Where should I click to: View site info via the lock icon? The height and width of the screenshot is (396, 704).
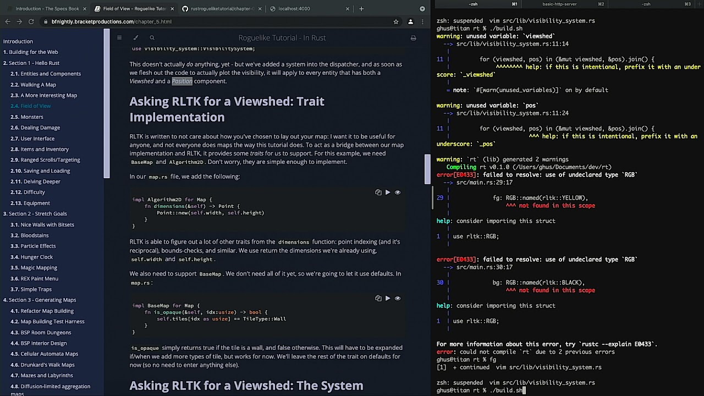[45, 21]
